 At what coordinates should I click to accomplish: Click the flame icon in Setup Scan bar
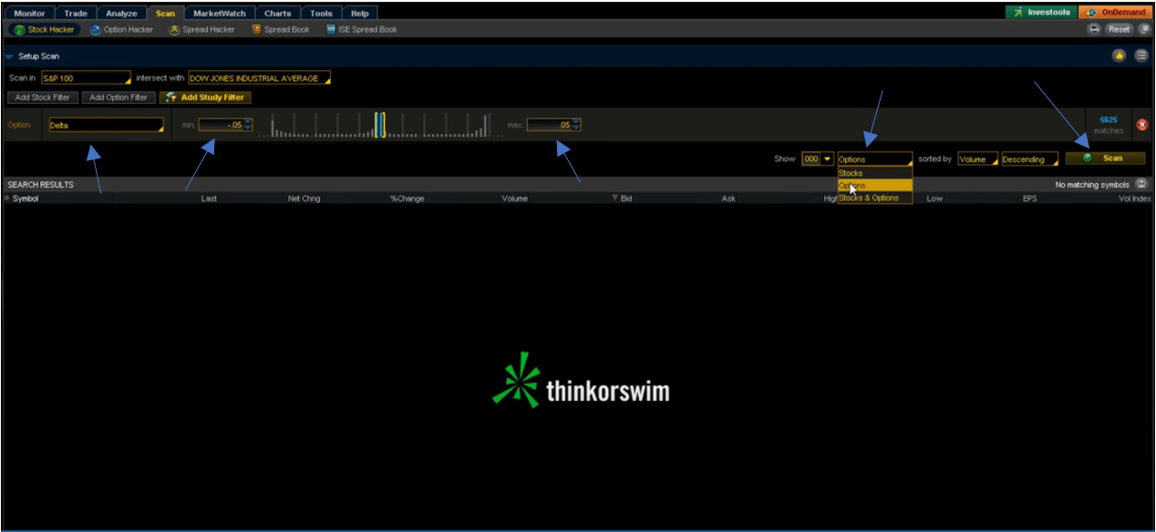click(x=1119, y=56)
